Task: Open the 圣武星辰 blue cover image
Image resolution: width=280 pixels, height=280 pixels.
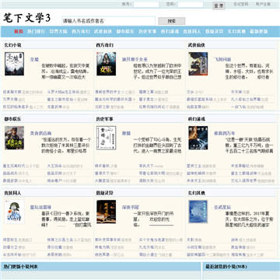Action: point(198,212)
